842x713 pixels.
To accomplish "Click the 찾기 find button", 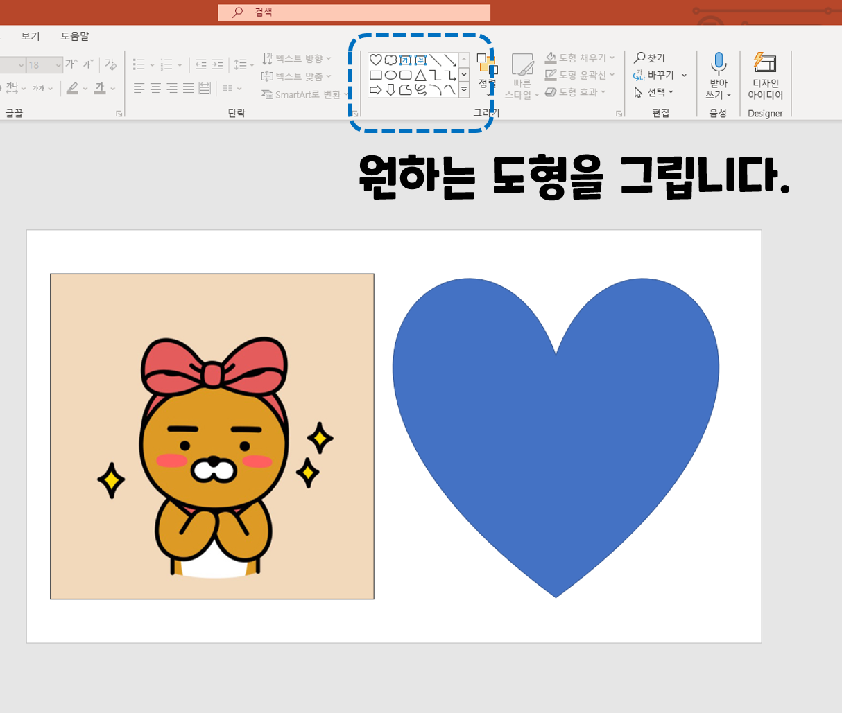I will click(650, 58).
